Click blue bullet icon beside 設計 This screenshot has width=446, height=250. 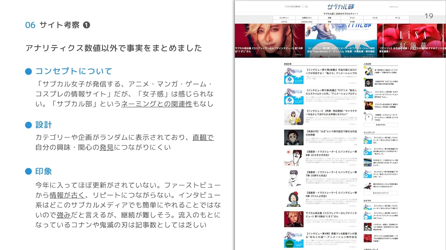click(29, 125)
